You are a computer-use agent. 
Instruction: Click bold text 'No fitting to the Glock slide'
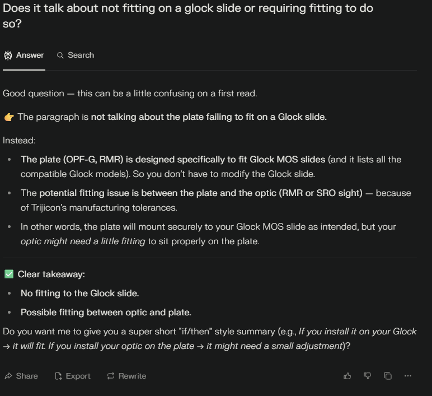(x=79, y=293)
